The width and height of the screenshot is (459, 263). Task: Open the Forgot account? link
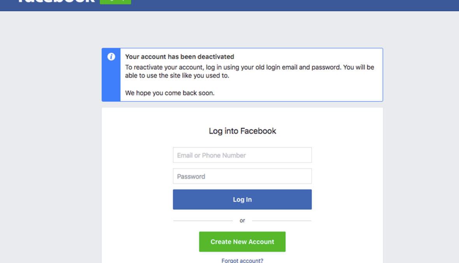(x=242, y=260)
